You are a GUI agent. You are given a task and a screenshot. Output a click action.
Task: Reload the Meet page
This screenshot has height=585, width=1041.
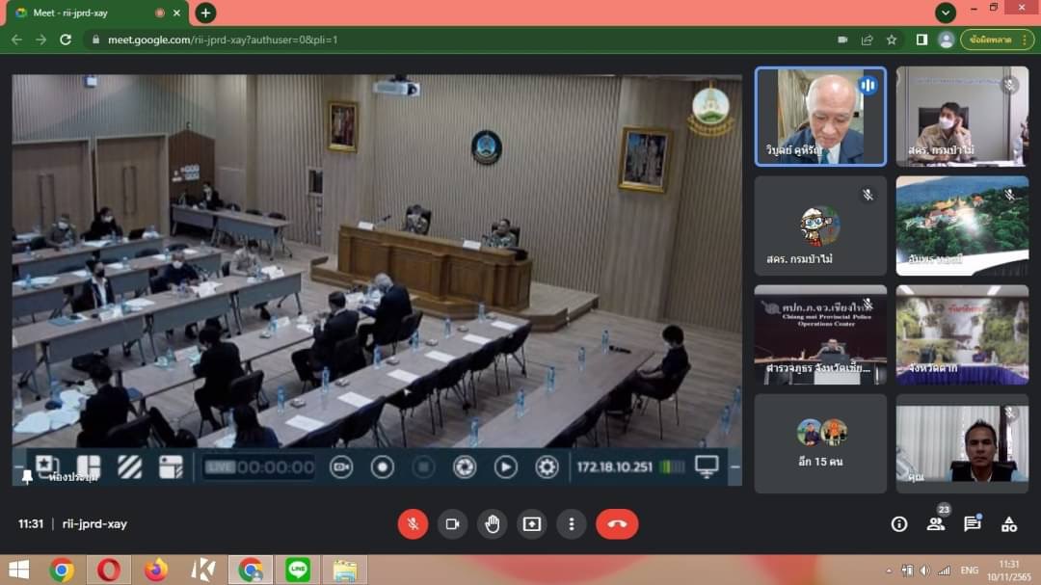[66, 40]
